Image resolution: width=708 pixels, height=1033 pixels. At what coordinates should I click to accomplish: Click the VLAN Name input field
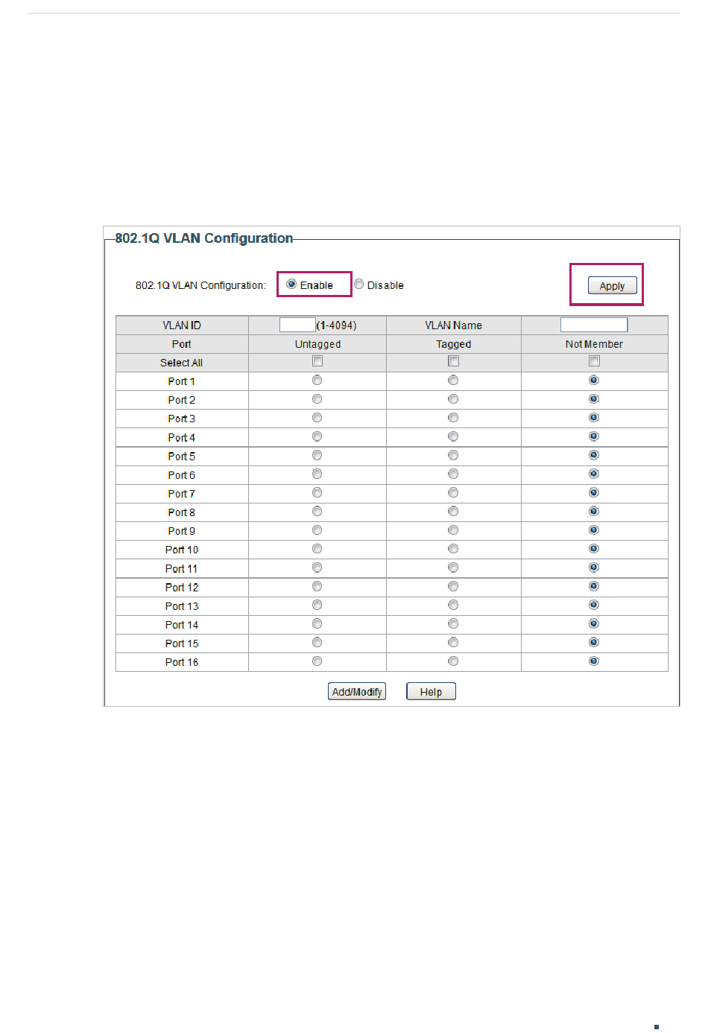[593, 325]
